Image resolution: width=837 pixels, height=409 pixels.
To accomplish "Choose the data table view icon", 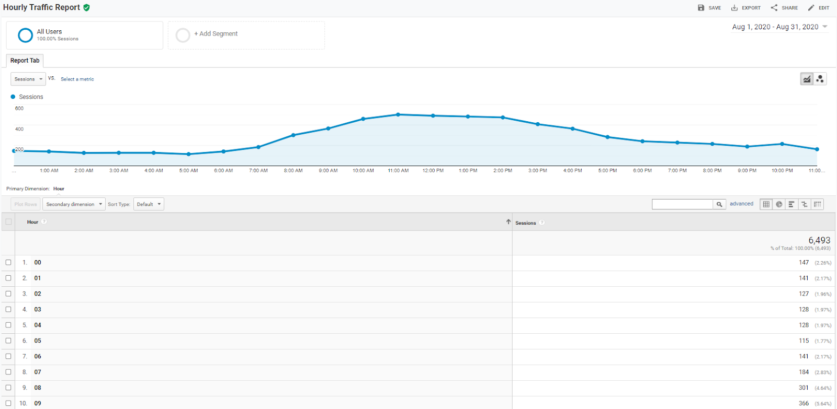I will (x=766, y=204).
